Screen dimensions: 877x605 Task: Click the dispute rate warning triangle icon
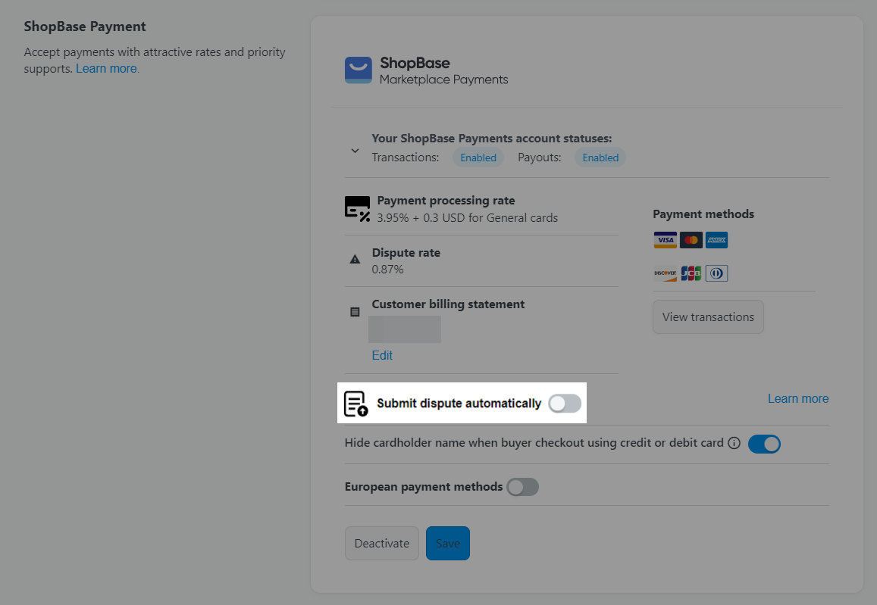tap(355, 259)
